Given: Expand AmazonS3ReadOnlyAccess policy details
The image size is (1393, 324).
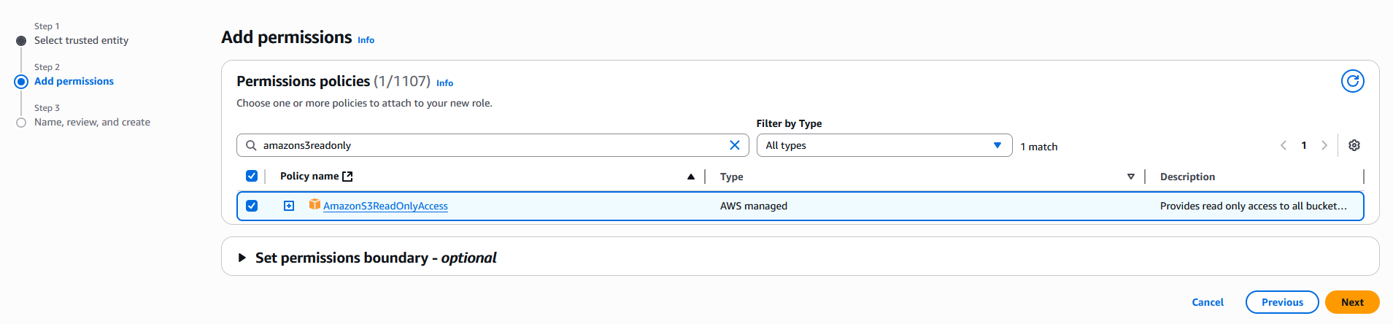Looking at the screenshot, I should (289, 206).
